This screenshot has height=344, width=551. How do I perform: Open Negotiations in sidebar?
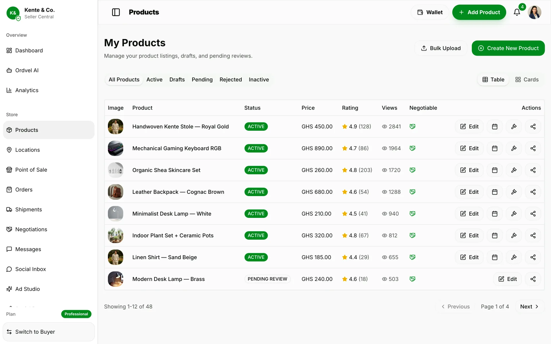49,229
